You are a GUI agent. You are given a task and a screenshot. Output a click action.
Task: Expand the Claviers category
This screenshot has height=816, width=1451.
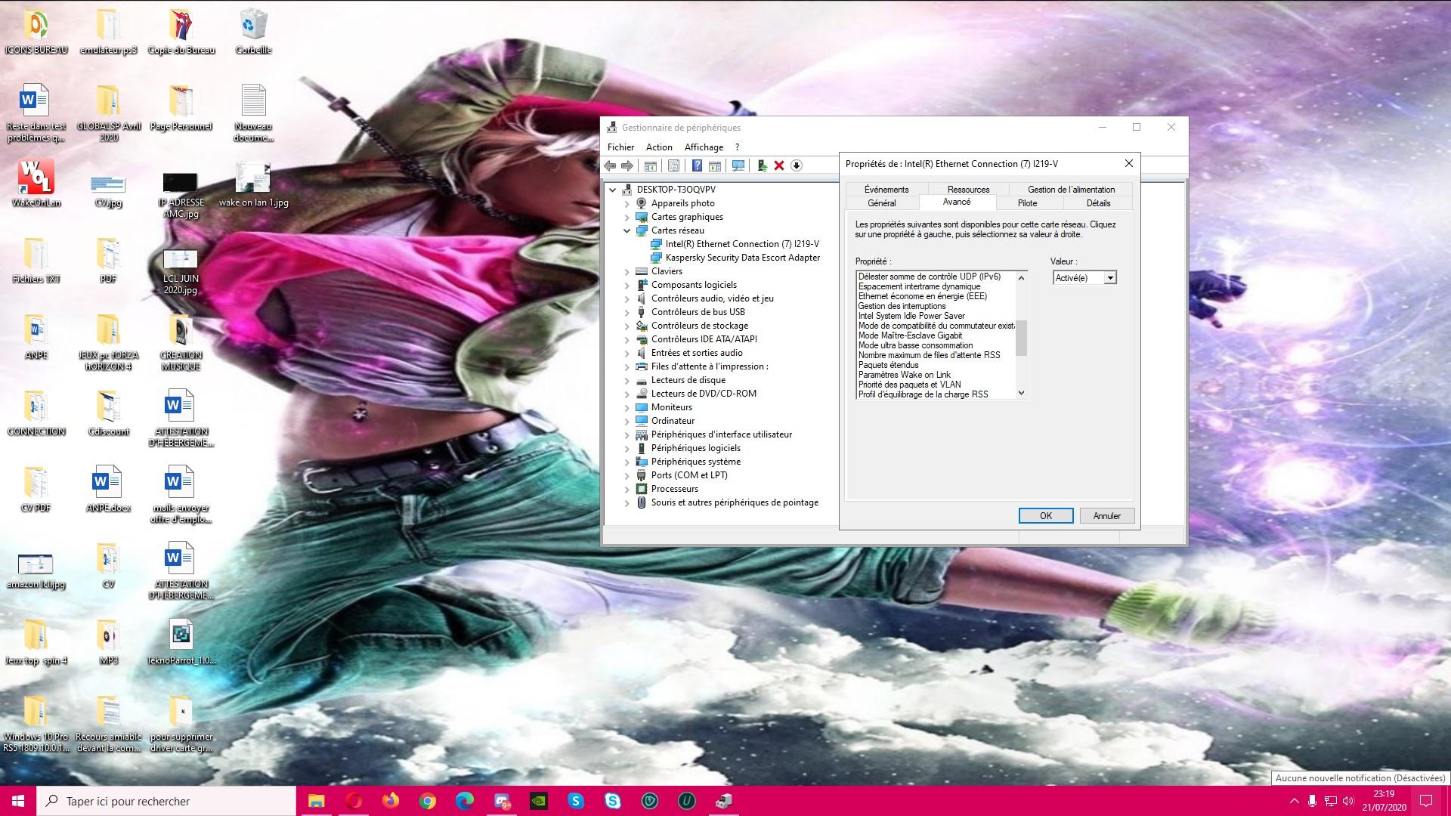(x=626, y=271)
